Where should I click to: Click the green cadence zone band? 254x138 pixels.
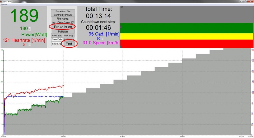187,28
